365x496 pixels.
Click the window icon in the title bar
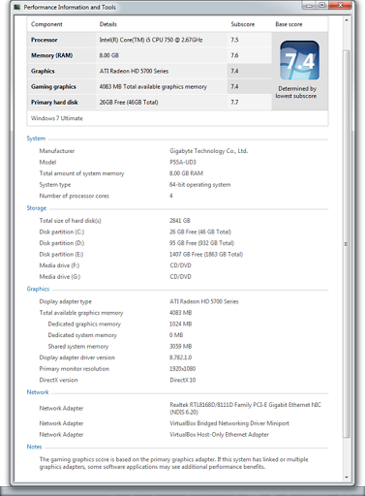tap(17, 7)
